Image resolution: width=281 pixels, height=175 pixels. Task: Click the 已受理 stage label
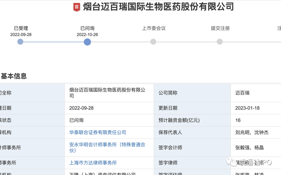coord(21,28)
